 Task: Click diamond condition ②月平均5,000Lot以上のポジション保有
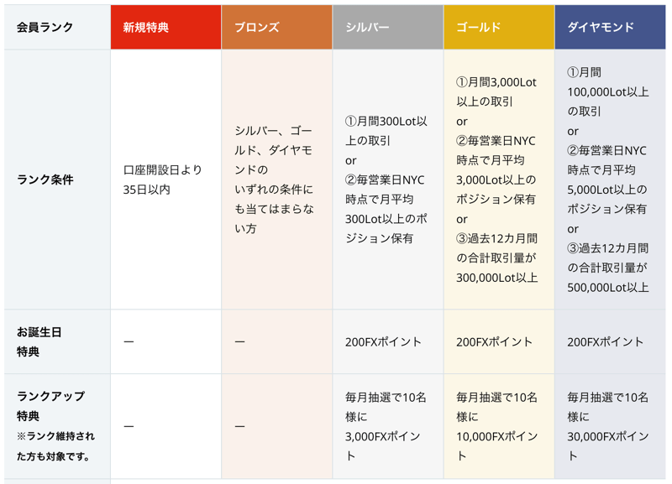tap(607, 180)
